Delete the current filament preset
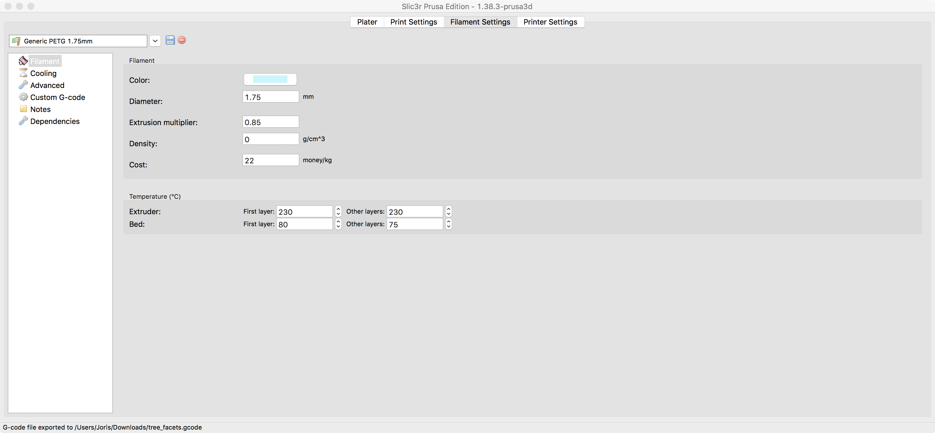The height and width of the screenshot is (433, 935). click(x=182, y=40)
